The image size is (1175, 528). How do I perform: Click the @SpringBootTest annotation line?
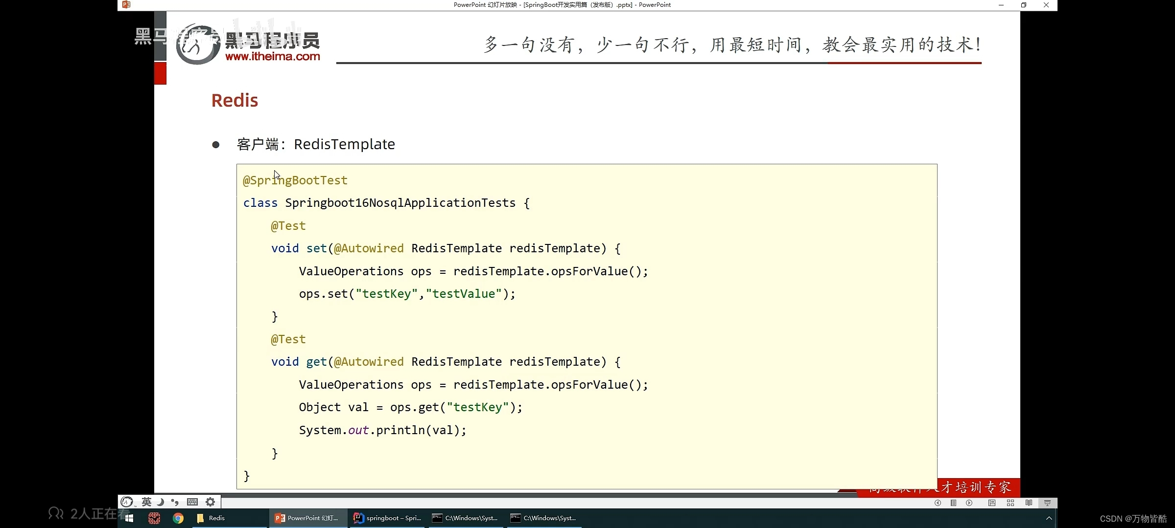pos(295,180)
